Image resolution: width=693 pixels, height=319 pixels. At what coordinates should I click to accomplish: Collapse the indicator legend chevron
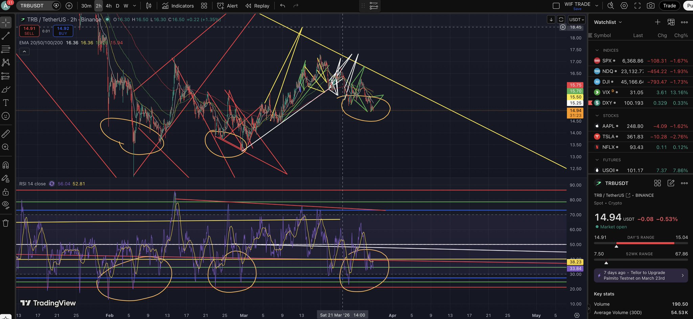coord(24,51)
